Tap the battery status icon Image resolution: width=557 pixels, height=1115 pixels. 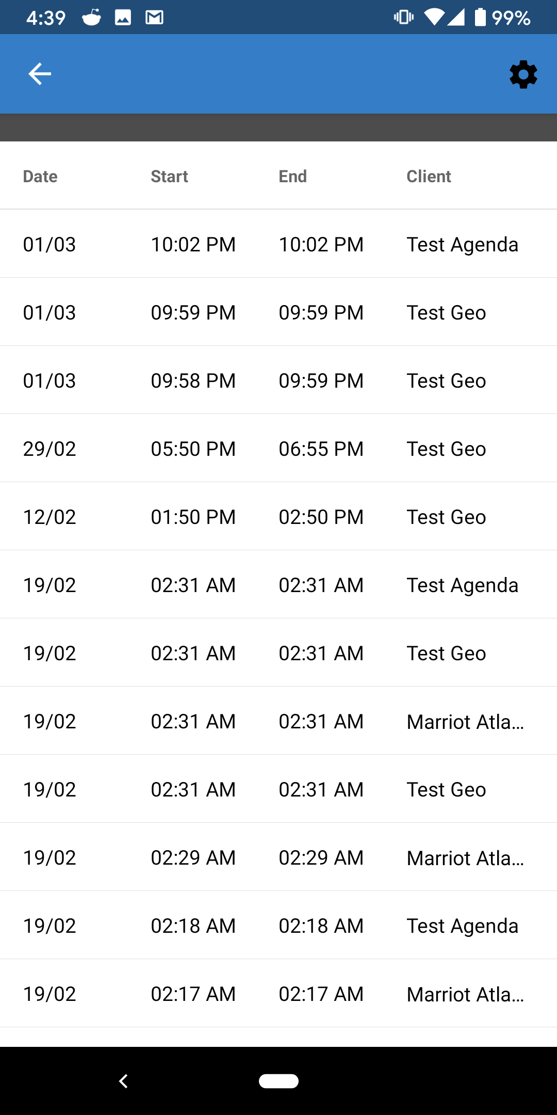480,18
